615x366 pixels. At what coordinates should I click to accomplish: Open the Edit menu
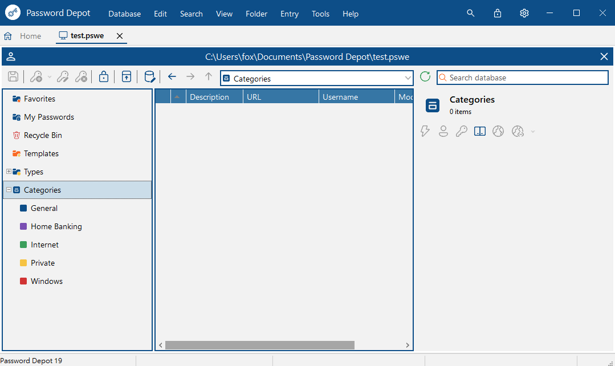[160, 14]
